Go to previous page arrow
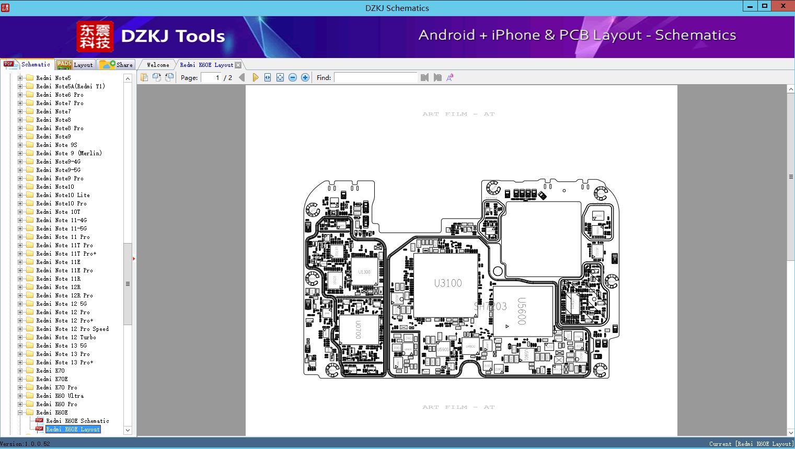The width and height of the screenshot is (795, 449). click(x=241, y=77)
